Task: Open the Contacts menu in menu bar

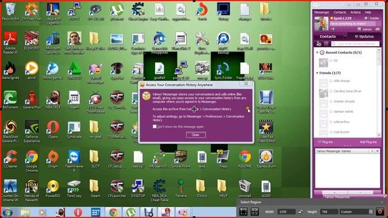Action: click(339, 12)
